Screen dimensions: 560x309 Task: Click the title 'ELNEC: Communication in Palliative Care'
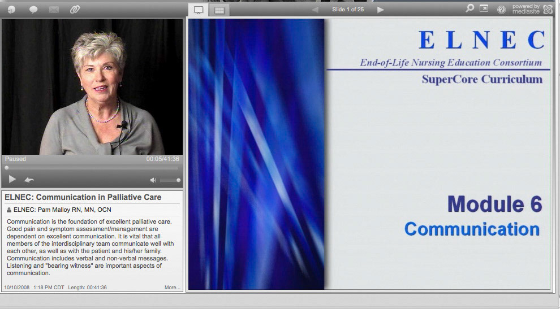click(x=83, y=197)
